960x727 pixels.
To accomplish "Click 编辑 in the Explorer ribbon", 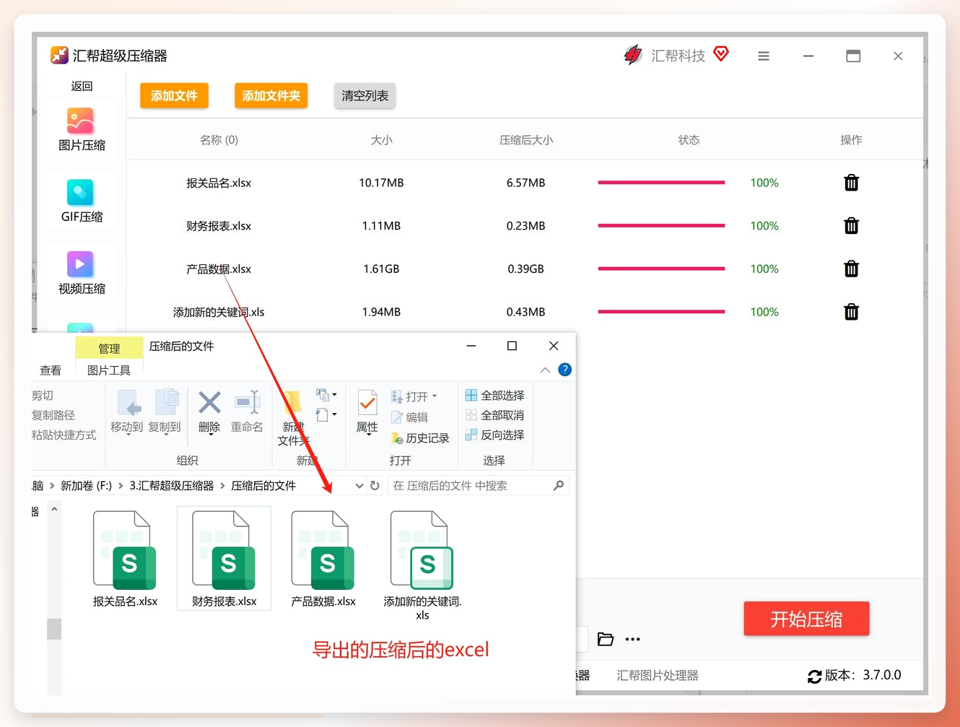I will click(x=409, y=417).
